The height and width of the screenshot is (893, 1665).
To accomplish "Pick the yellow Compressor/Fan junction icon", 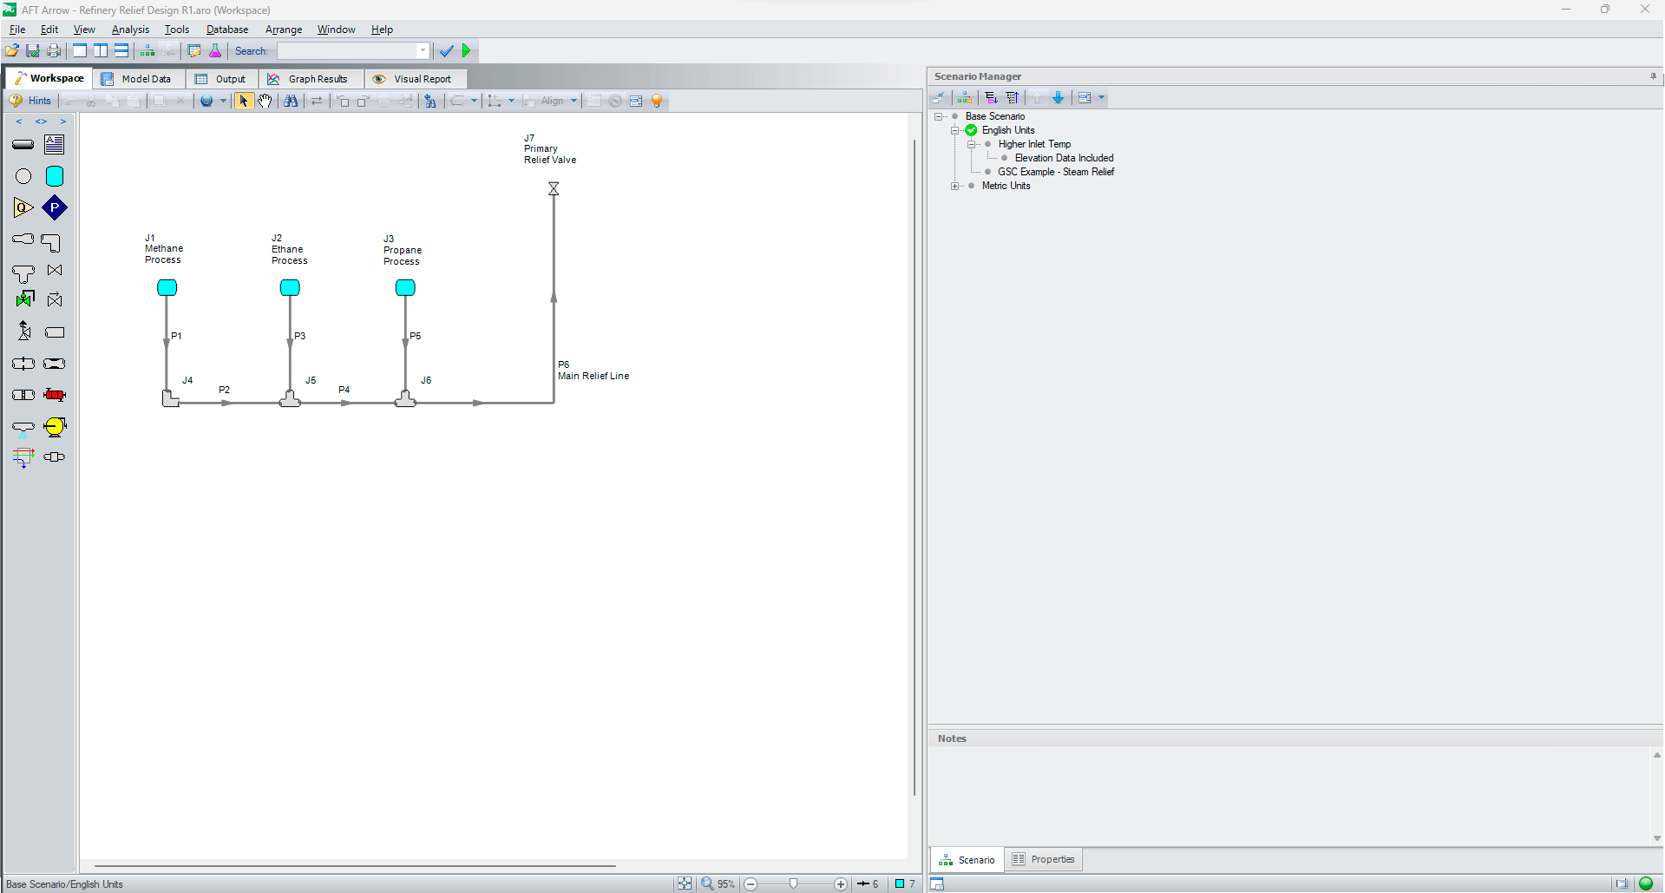I will point(55,426).
